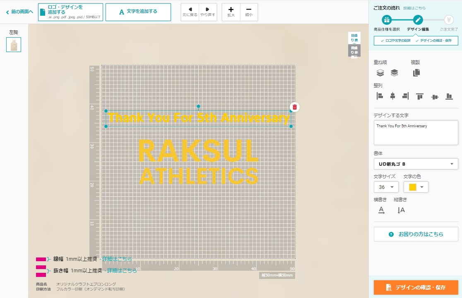Align bottom icon under 整列

pyautogui.click(x=449, y=96)
